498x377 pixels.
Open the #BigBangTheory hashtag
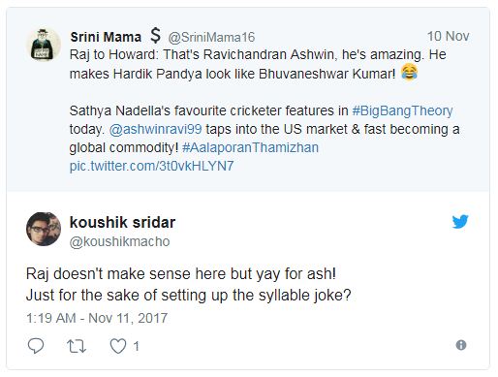pyautogui.click(x=402, y=110)
